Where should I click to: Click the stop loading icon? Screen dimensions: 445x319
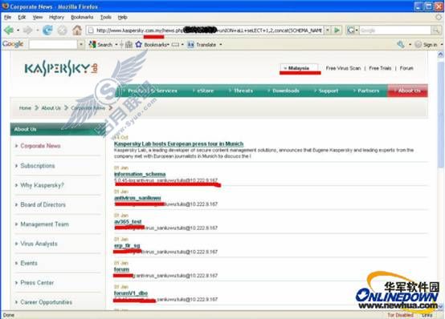click(x=62, y=30)
